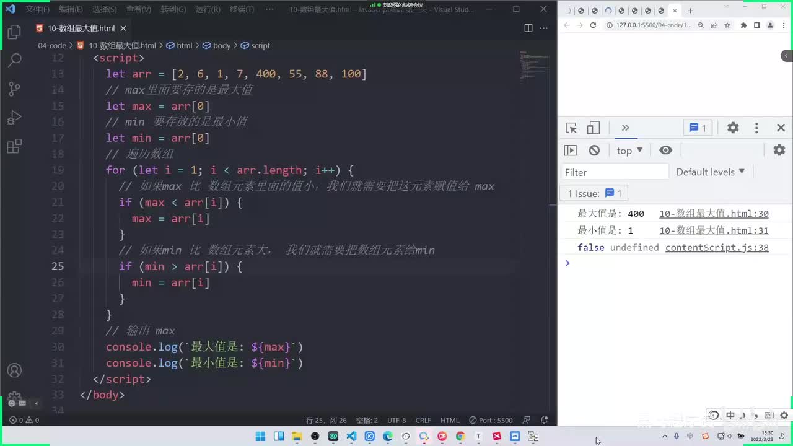The height and width of the screenshot is (446, 793).
Task: Open the 文件(F) menu
Action: tap(38, 9)
